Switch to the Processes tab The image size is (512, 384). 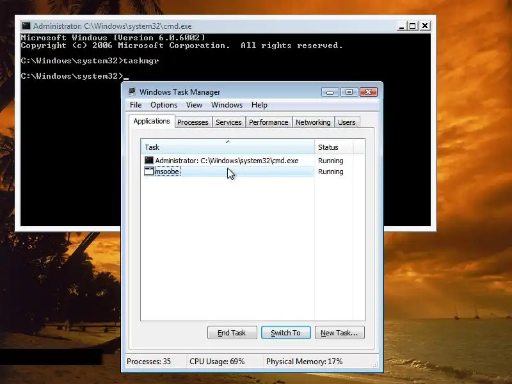(193, 122)
